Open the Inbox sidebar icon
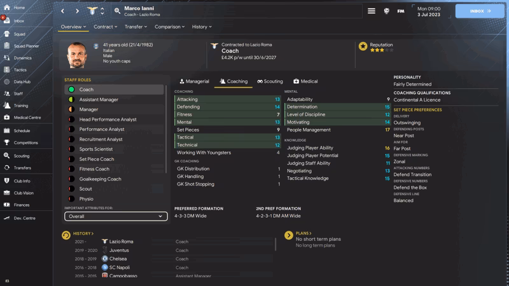This screenshot has height=286, width=509. point(7,21)
